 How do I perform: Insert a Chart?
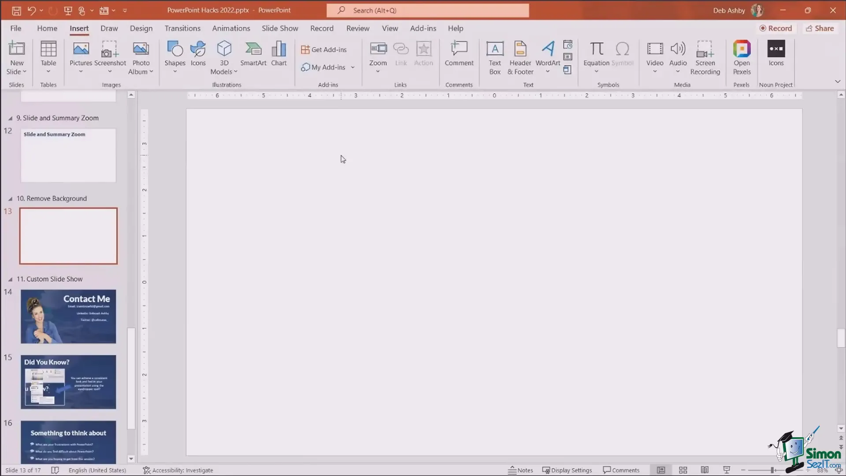279,54
